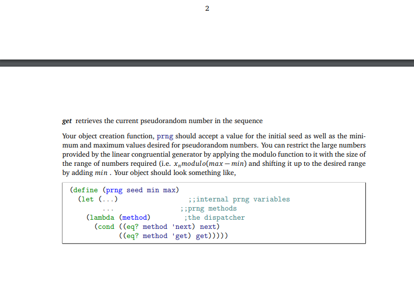Click the "(cond ((eq? method 'next) next)" line
The image size is (414, 294).
(157, 227)
